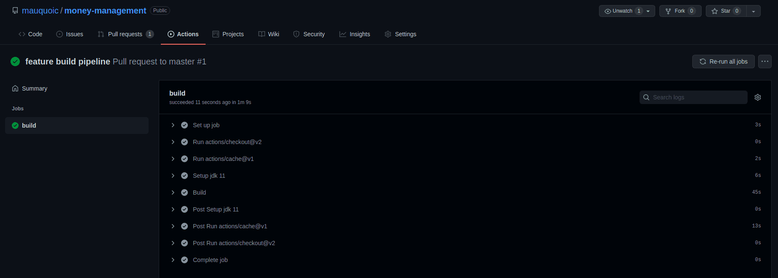Click the success check icon for Complete job

coord(184,260)
